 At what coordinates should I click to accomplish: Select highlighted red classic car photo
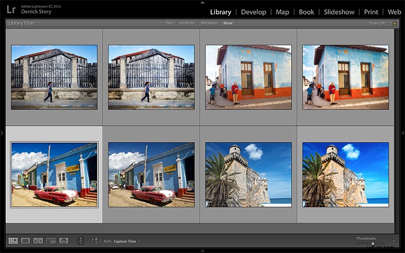point(54,175)
